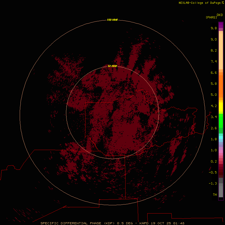Click the 3.4 legend value

(x=214, y=117)
